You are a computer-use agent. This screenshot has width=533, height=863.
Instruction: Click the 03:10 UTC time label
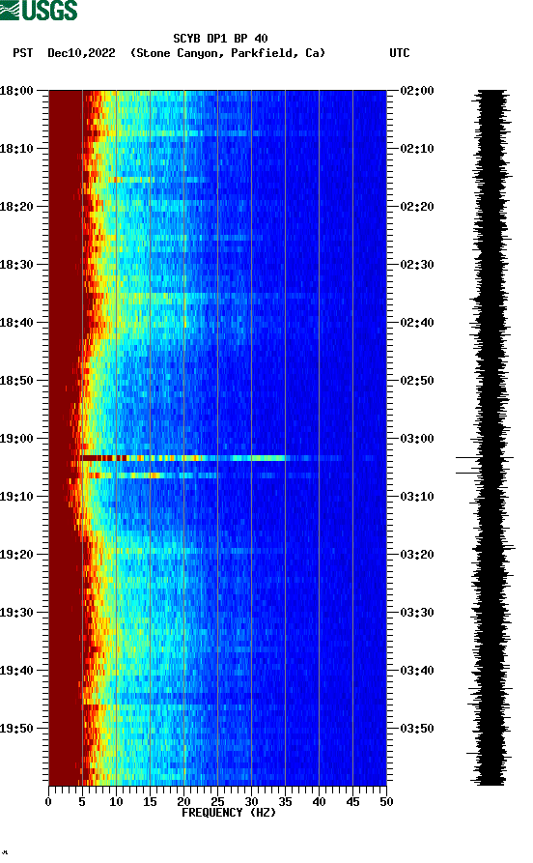[417, 497]
